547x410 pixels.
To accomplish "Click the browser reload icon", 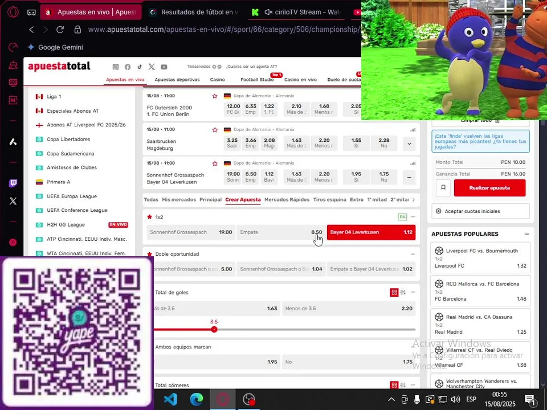I will pyautogui.click(x=60, y=30).
